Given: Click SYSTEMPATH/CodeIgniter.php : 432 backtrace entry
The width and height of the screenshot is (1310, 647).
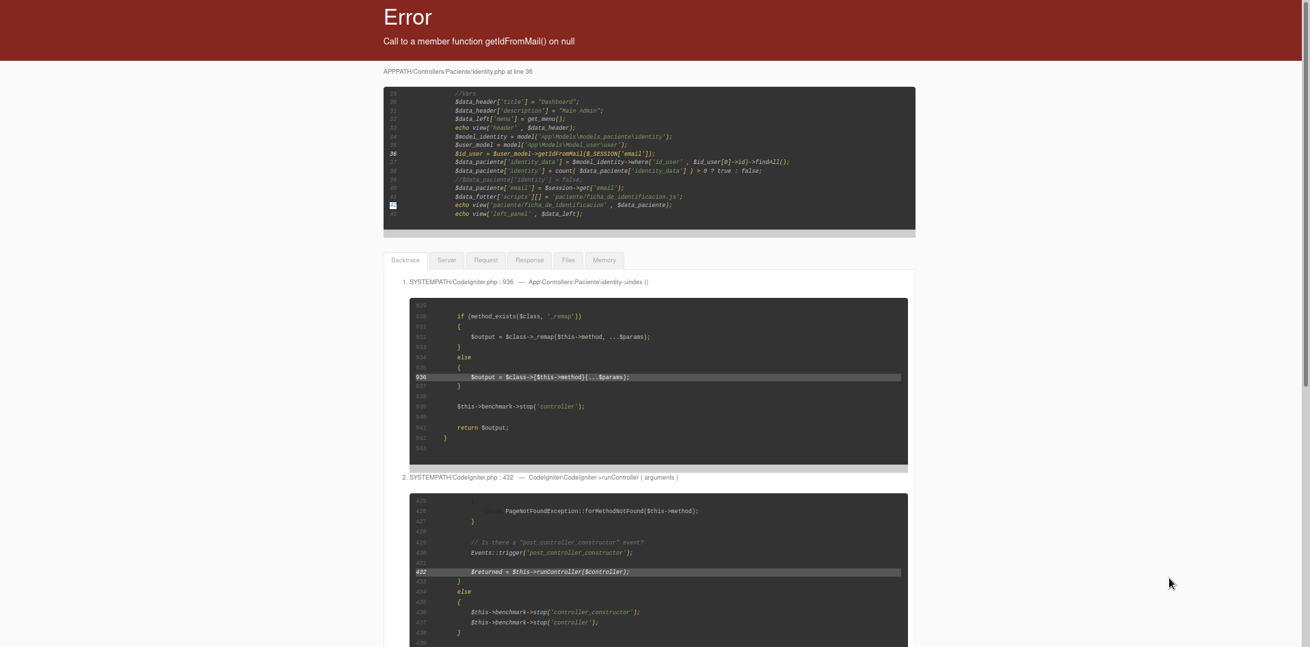Looking at the screenshot, I should 461,478.
